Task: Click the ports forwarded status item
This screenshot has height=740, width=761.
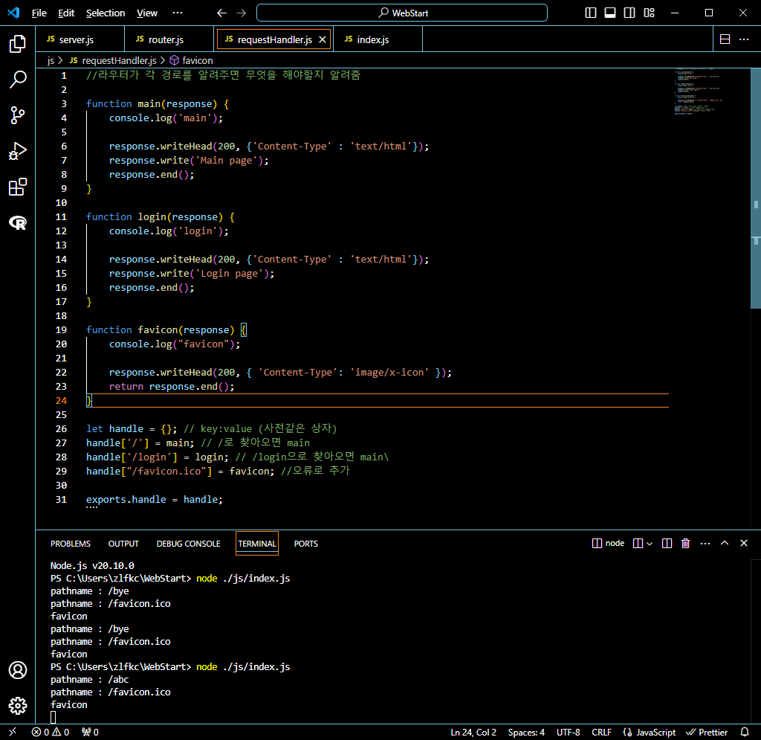Action: click(90, 732)
